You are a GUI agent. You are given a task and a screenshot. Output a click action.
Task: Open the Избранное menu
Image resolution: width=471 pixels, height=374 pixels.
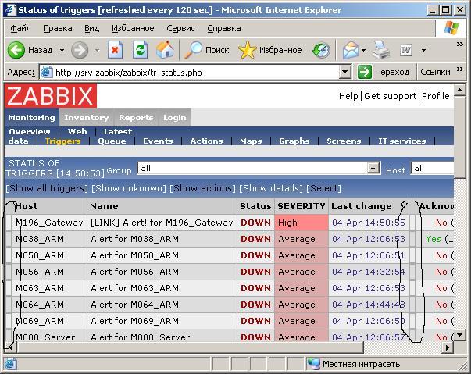tap(133, 28)
